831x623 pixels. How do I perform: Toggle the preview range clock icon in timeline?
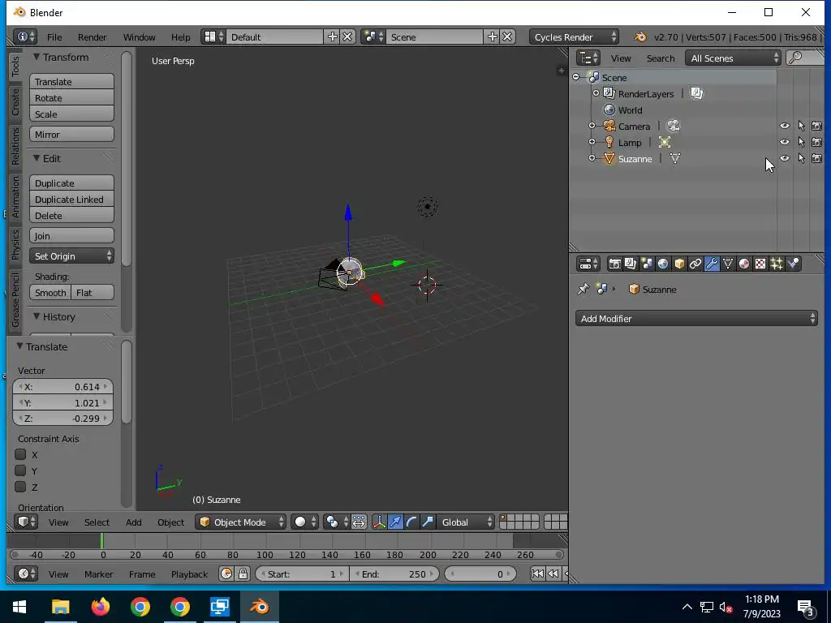pyautogui.click(x=226, y=574)
